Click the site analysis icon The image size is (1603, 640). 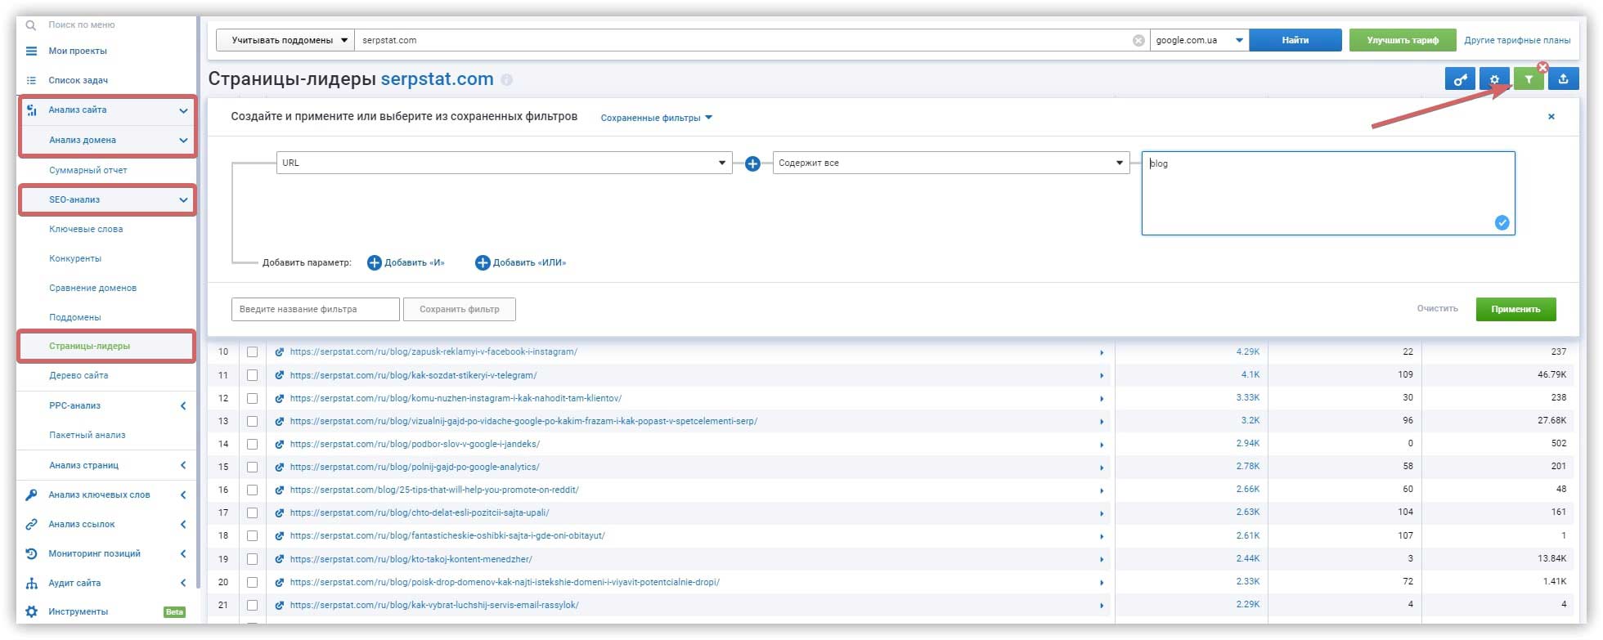pyautogui.click(x=31, y=110)
